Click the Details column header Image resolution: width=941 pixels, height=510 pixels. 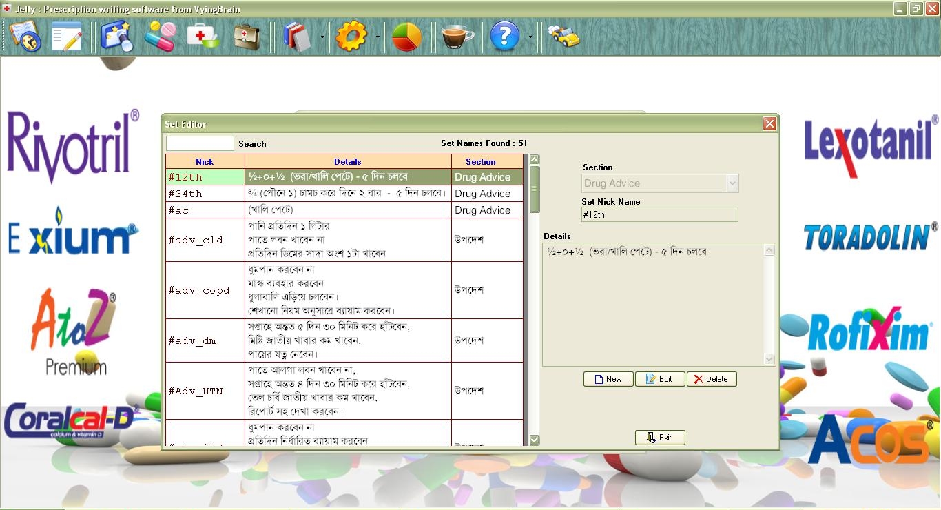click(348, 162)
